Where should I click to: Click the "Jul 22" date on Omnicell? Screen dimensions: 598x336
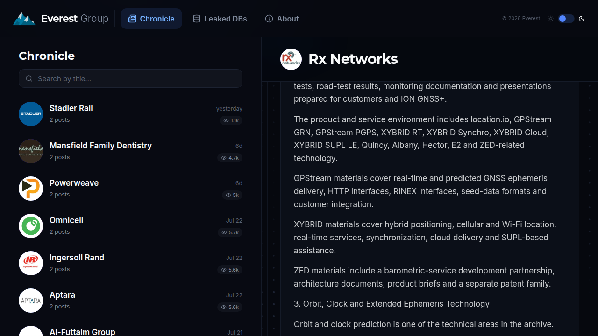point(234,221)
